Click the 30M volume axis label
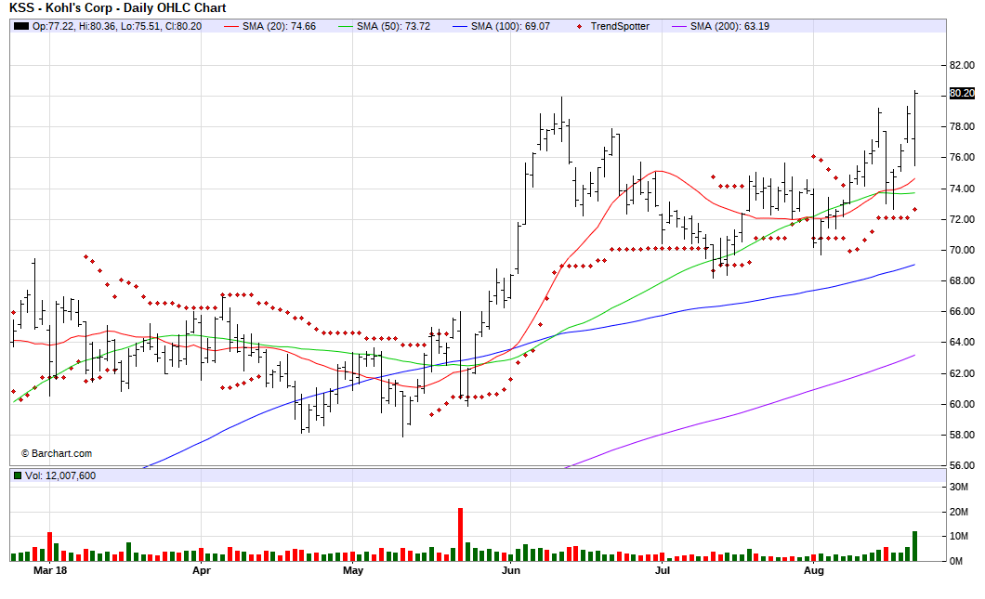The width and height of the screenshot is (985, 599). [959, 488]
